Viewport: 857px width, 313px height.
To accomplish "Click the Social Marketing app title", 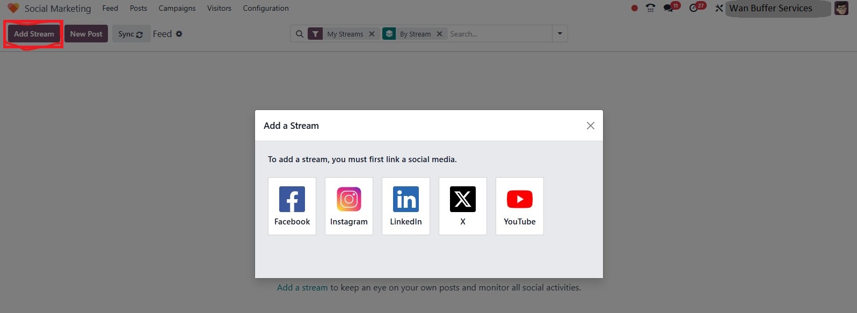I will [57, 9].
